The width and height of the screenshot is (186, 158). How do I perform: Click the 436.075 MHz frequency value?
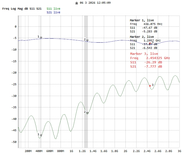(x=153, y=24)
